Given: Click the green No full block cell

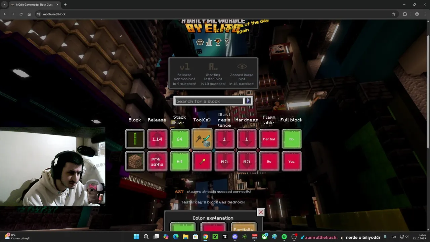Looking at the screenshot, I should coord(292,139).
